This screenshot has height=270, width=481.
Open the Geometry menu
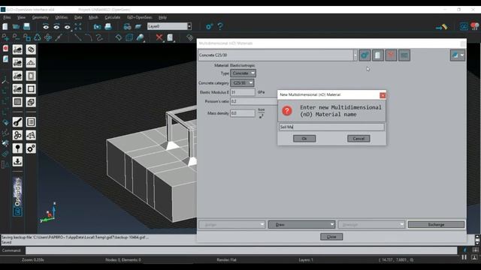(40, 17)
